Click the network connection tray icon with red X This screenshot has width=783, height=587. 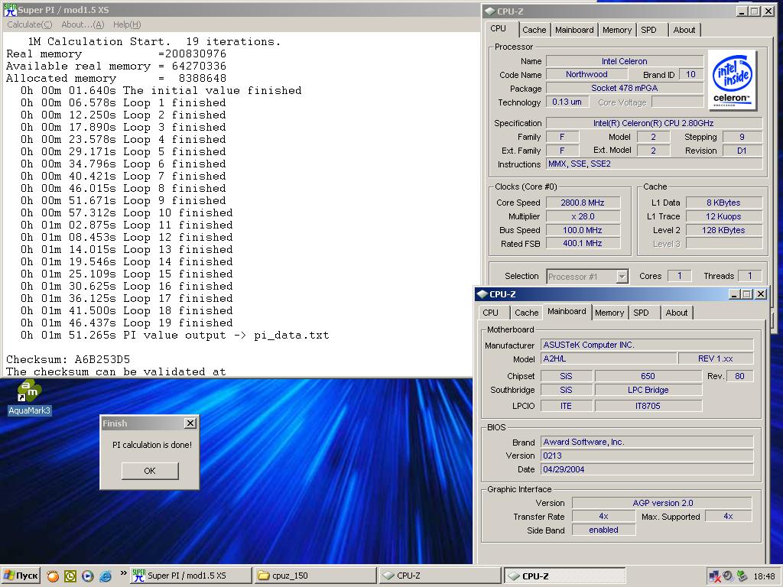pyautogui.click(x=715, y=576)
